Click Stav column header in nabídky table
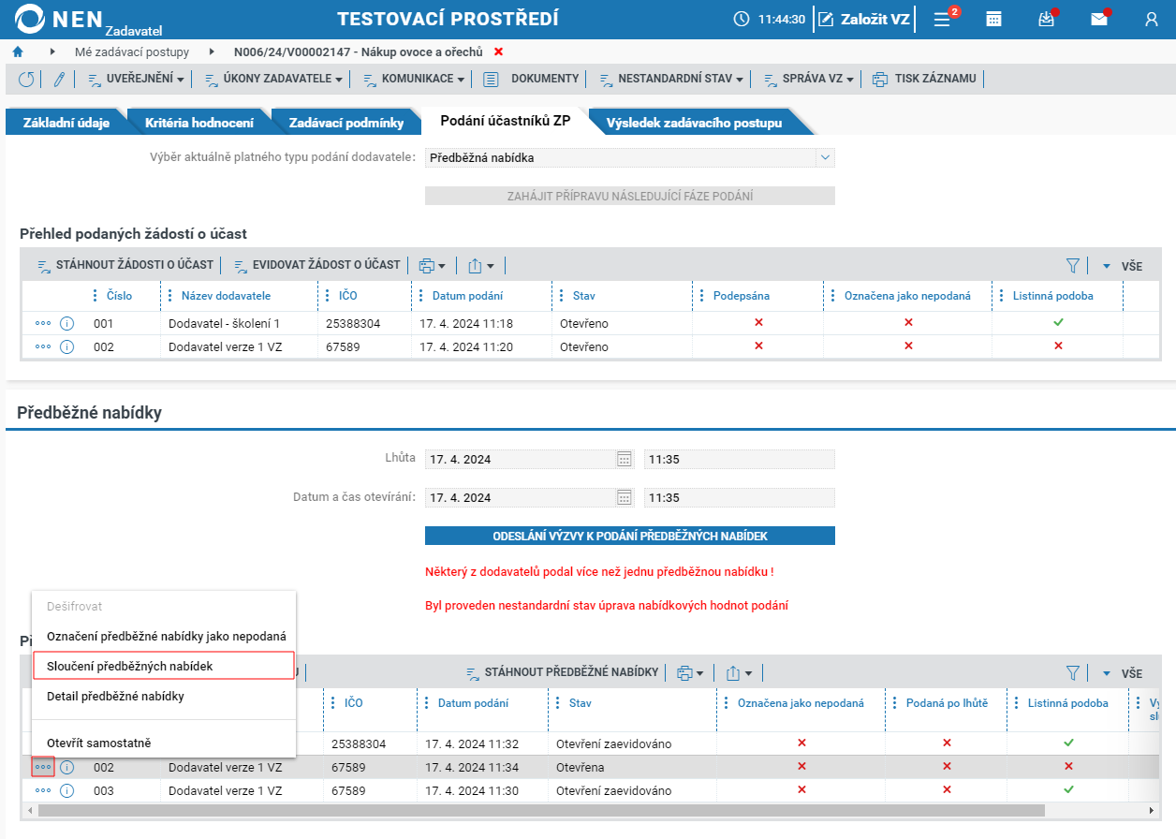Image resolution: width=1176 pixels, height=839 pixels. pyautogui.click(x=580, y=702)
